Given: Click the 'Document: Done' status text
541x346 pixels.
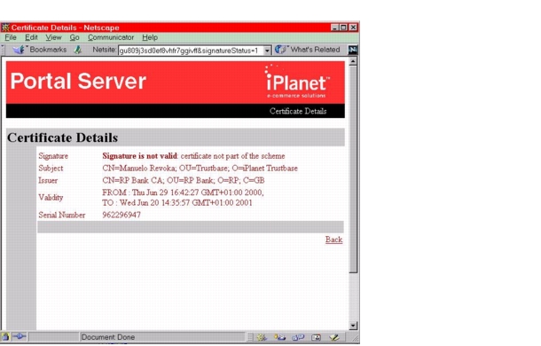Looking at the screenshot, I should pos(108,337).
